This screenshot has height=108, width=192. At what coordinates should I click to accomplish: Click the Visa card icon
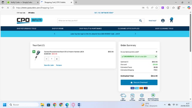pos(132,88)
